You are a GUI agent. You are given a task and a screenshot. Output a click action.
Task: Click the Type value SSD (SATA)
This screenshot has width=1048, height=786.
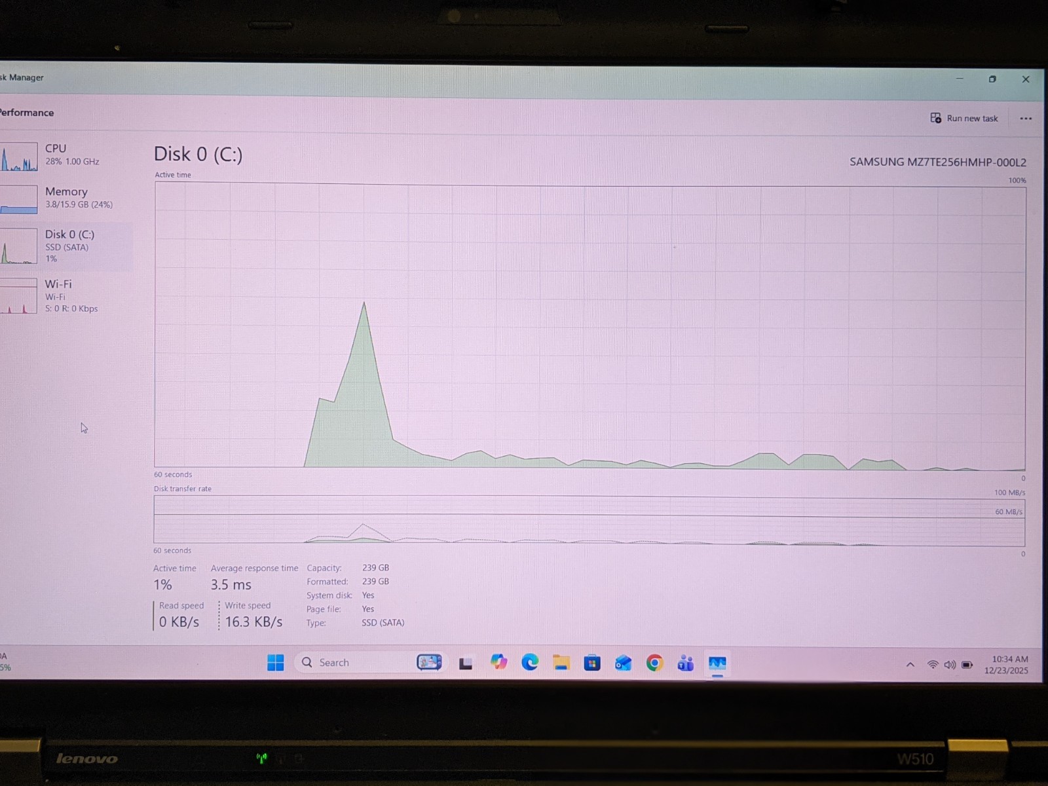coord(383,623)
